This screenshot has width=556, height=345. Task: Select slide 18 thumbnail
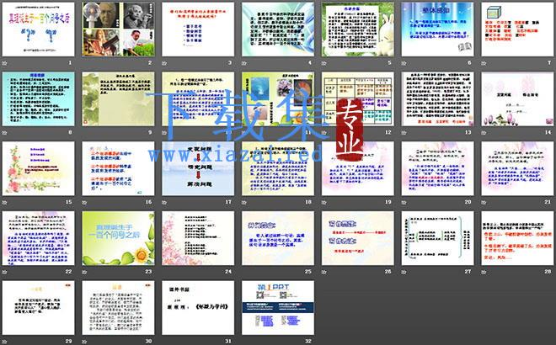[278, 168]
